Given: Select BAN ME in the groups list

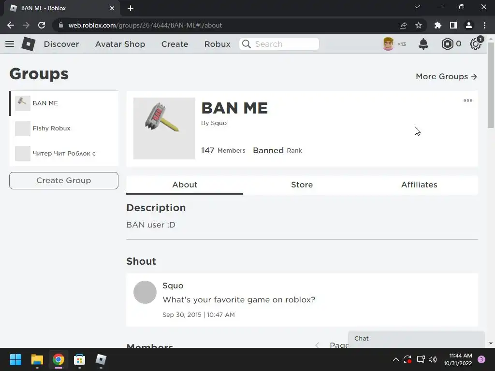Looking at the screenshot, I should tap(64, 103).
